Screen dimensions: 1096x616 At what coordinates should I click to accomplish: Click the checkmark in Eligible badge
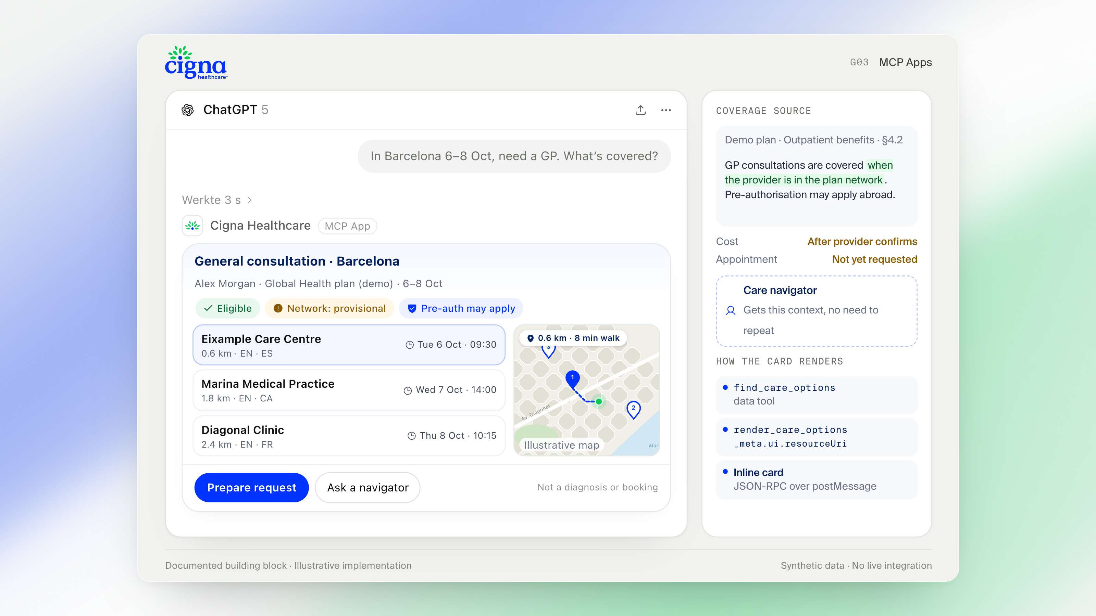(x=208, y=308)
